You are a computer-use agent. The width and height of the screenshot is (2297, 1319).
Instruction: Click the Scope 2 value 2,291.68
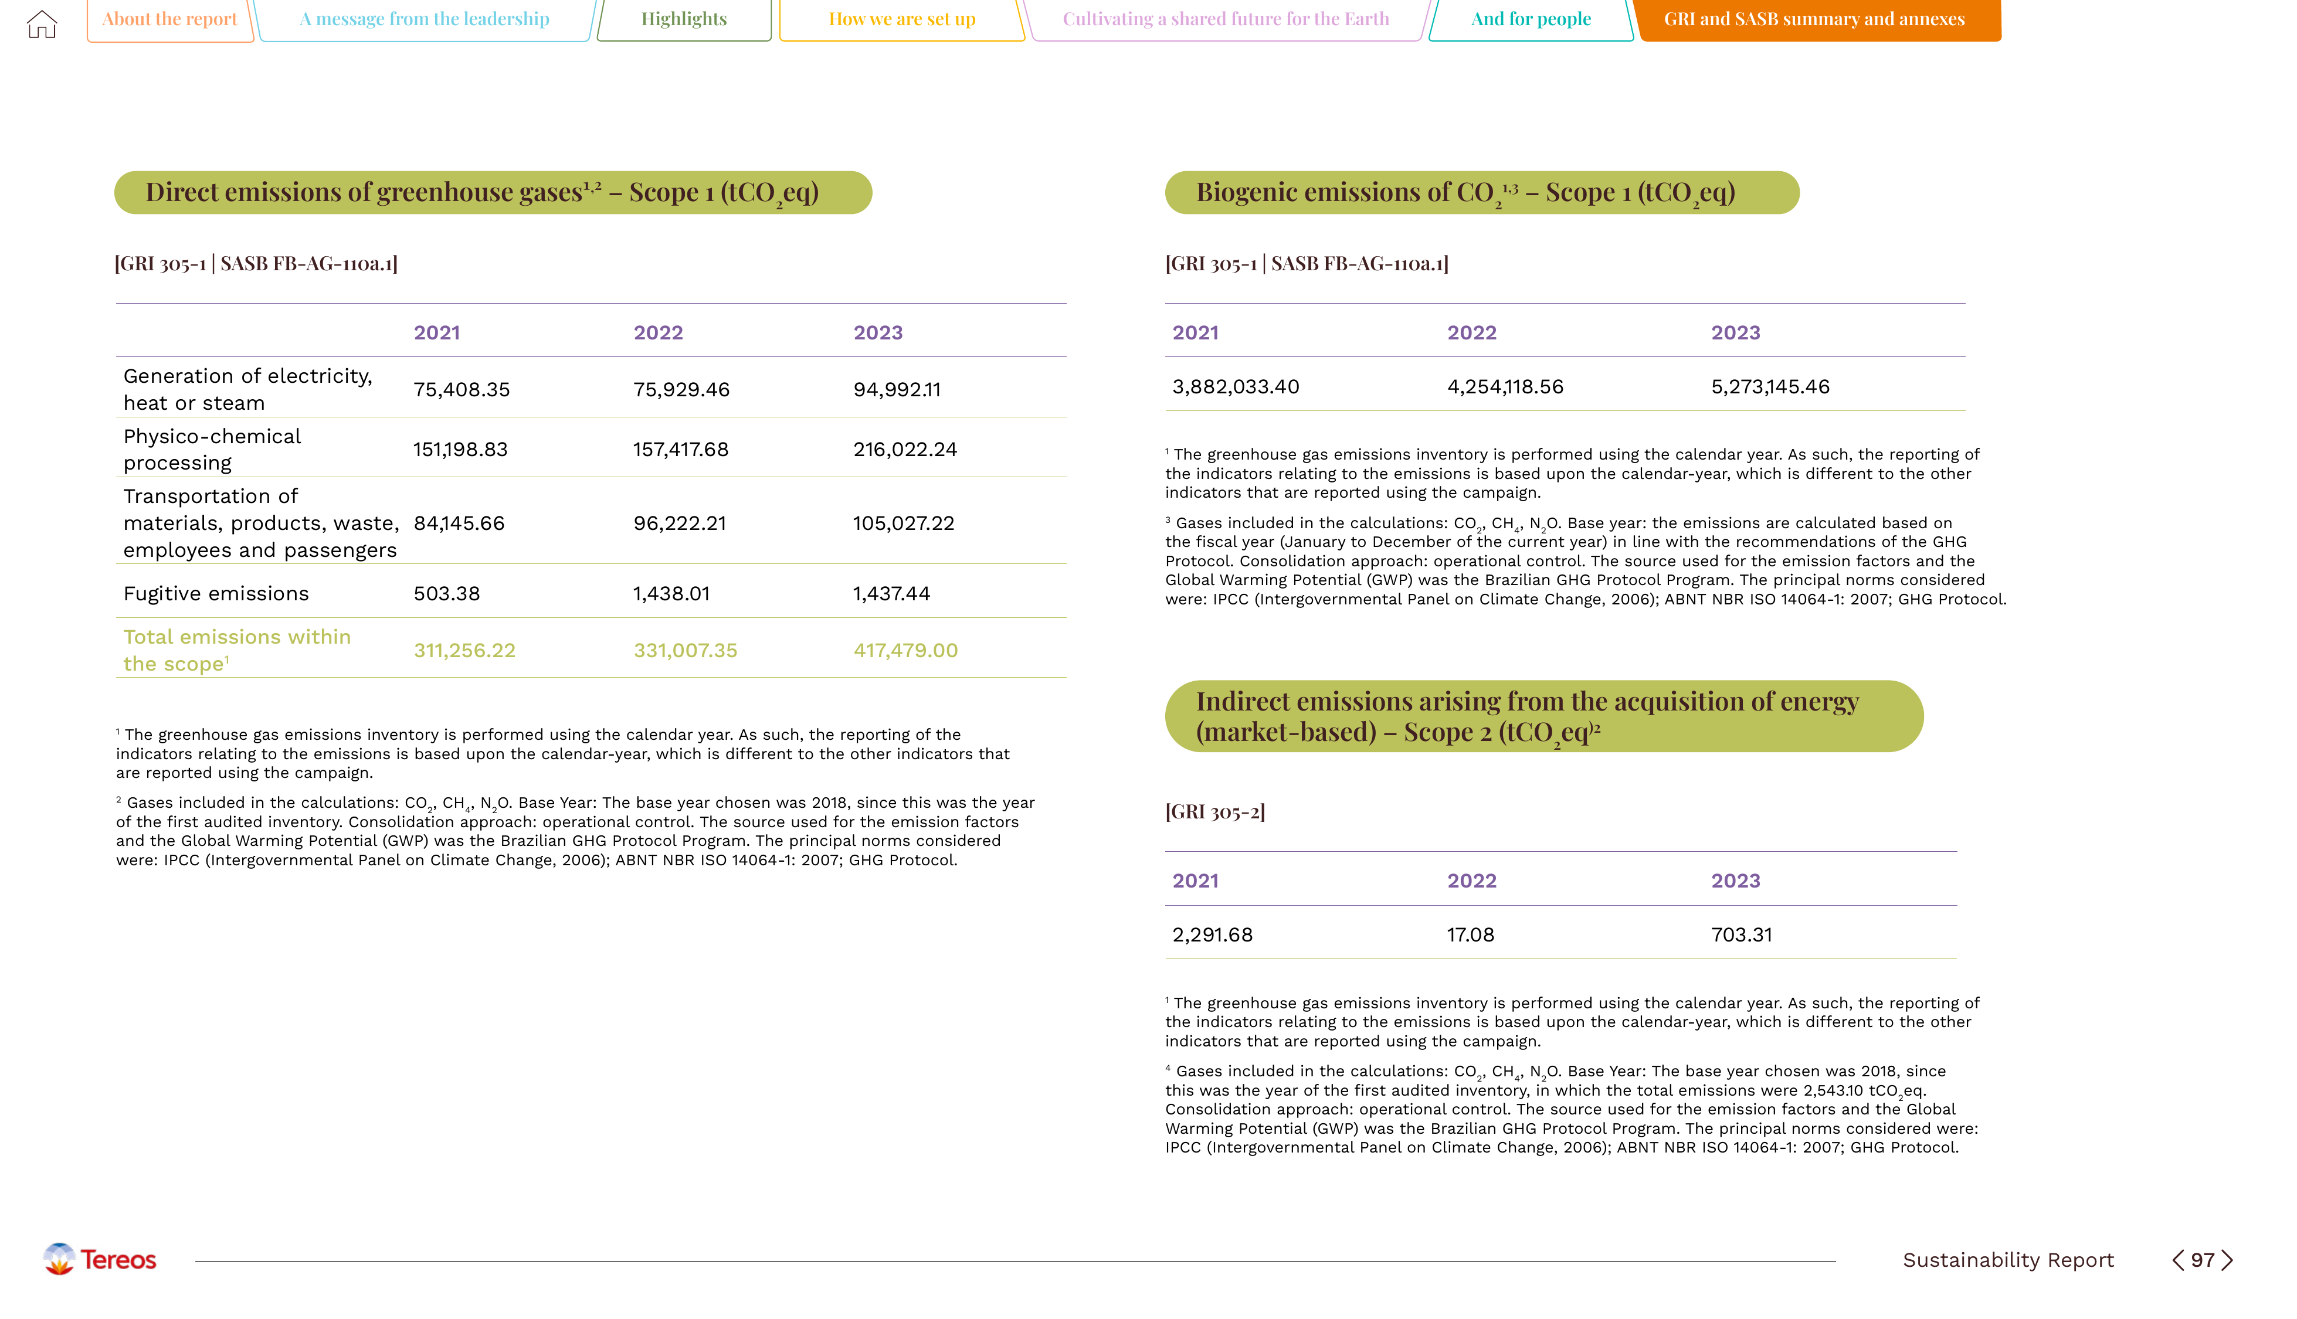click(x=1212, y=935)
